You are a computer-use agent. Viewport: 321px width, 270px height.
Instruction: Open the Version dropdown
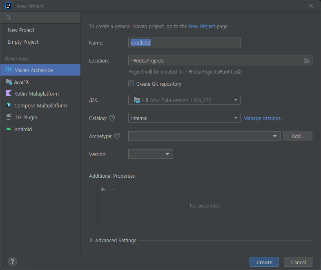(x=150, y=154)
